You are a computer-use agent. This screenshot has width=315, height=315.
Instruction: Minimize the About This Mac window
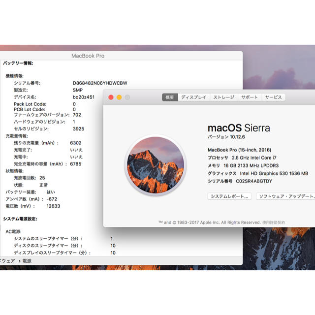tap(119, 97)
